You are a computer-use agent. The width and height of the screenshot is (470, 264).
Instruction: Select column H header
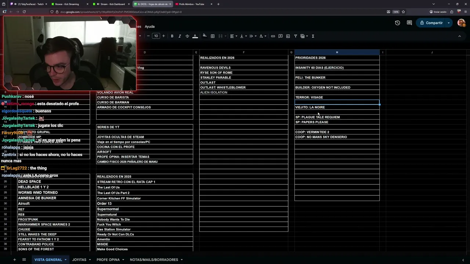[337, 52]
